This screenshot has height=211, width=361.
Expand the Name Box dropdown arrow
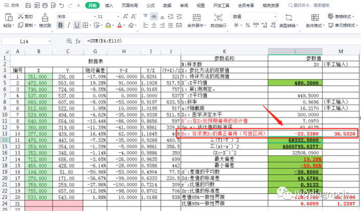point(49,41)
